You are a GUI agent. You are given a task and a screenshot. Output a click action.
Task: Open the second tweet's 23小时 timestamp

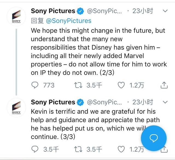143,102
